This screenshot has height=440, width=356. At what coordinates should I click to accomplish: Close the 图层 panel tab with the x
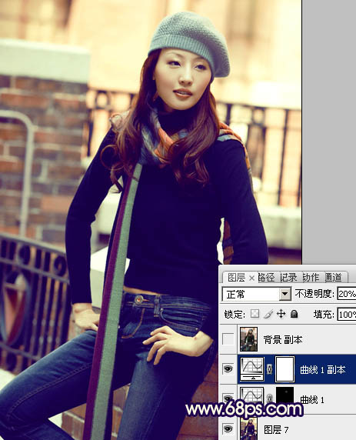251,278
